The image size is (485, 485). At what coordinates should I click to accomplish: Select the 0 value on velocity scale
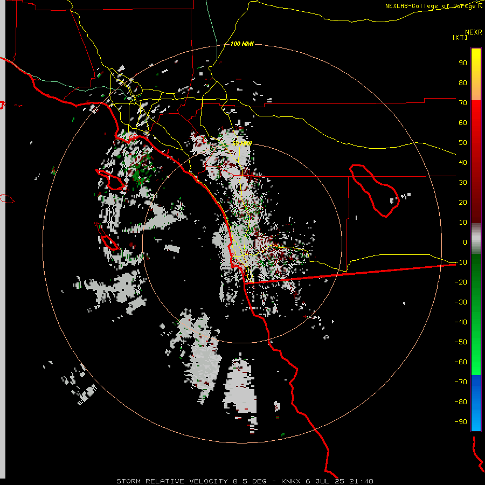tap(465, 242)
